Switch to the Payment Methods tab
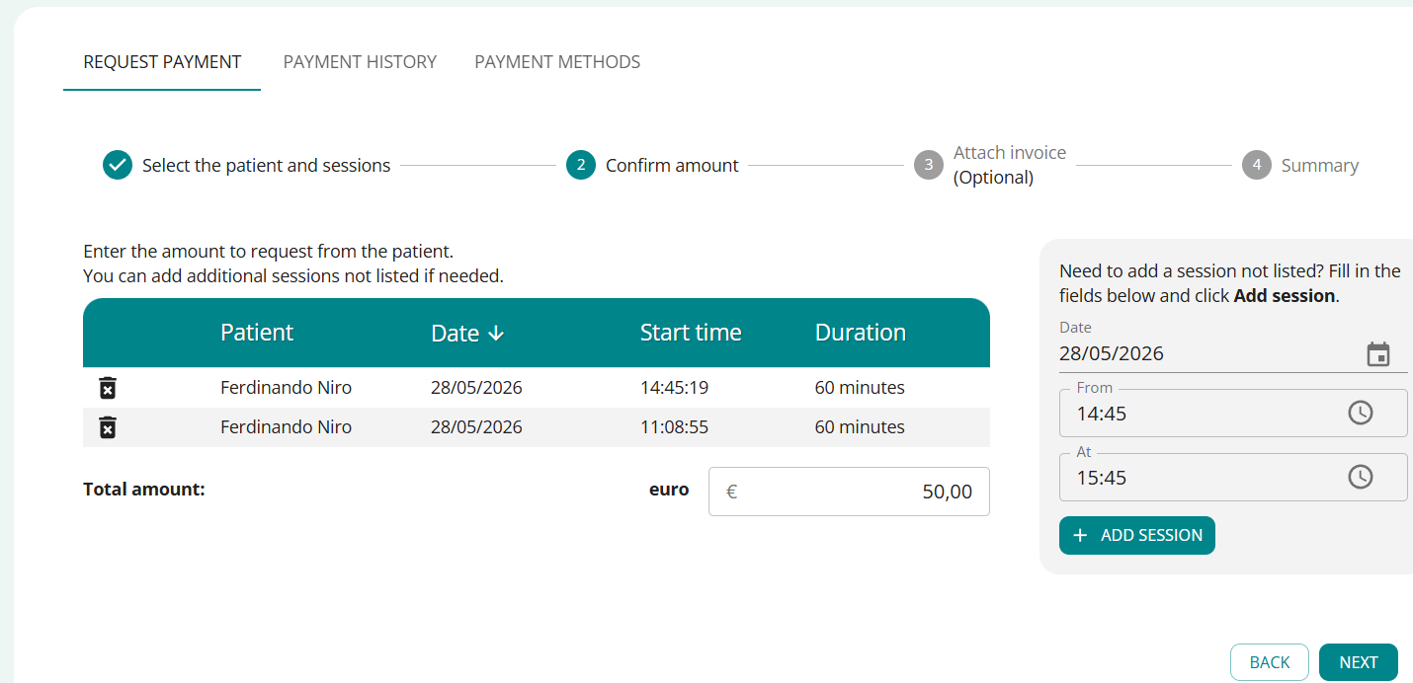 [557, 62]
